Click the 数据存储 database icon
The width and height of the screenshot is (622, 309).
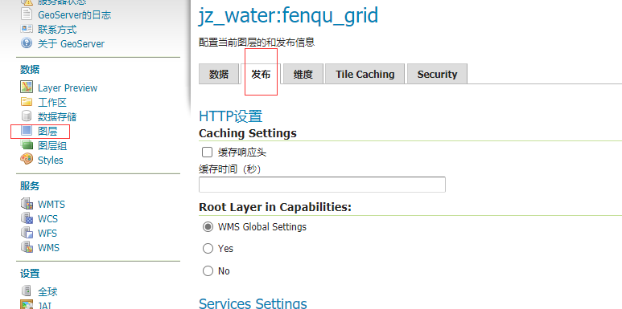pyautogui.click(x=27, y=116)
